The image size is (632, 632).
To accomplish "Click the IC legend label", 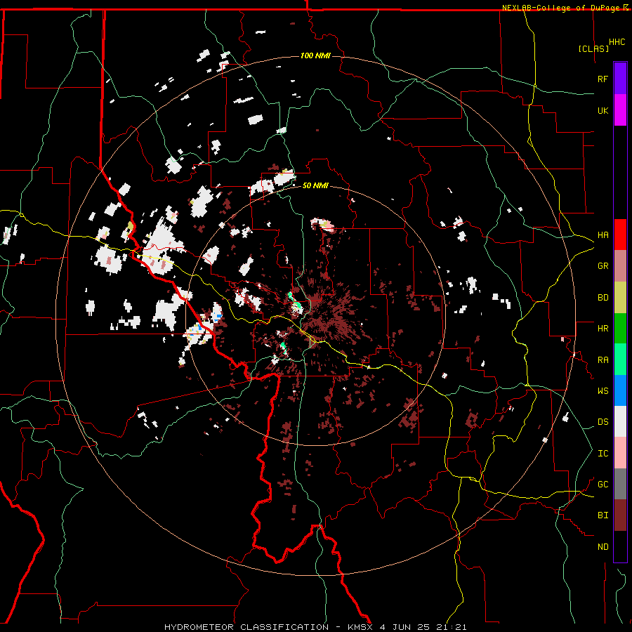I will click(x=603, y=454).
